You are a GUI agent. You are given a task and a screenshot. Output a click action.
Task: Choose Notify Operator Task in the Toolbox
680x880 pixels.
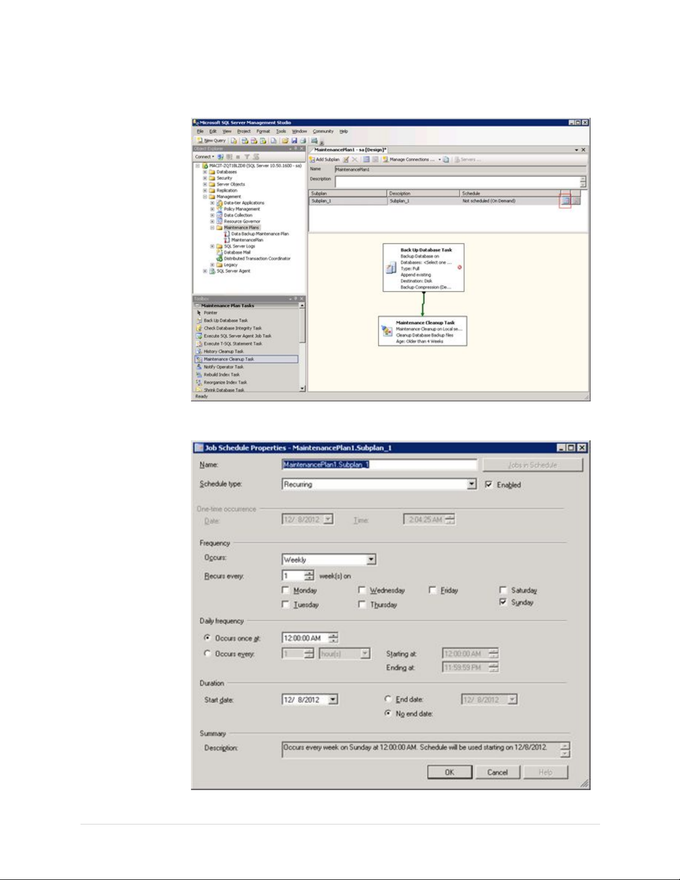pos(223,367)
